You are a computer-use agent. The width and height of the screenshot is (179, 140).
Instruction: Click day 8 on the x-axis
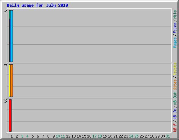click(48, 136)
